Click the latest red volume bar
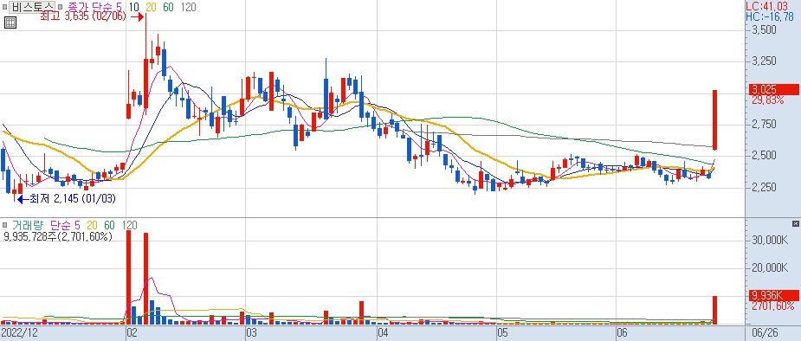Image resolution: width=801 pixels, height=341 pixels. pyautogui.click(x=715, y=310)
